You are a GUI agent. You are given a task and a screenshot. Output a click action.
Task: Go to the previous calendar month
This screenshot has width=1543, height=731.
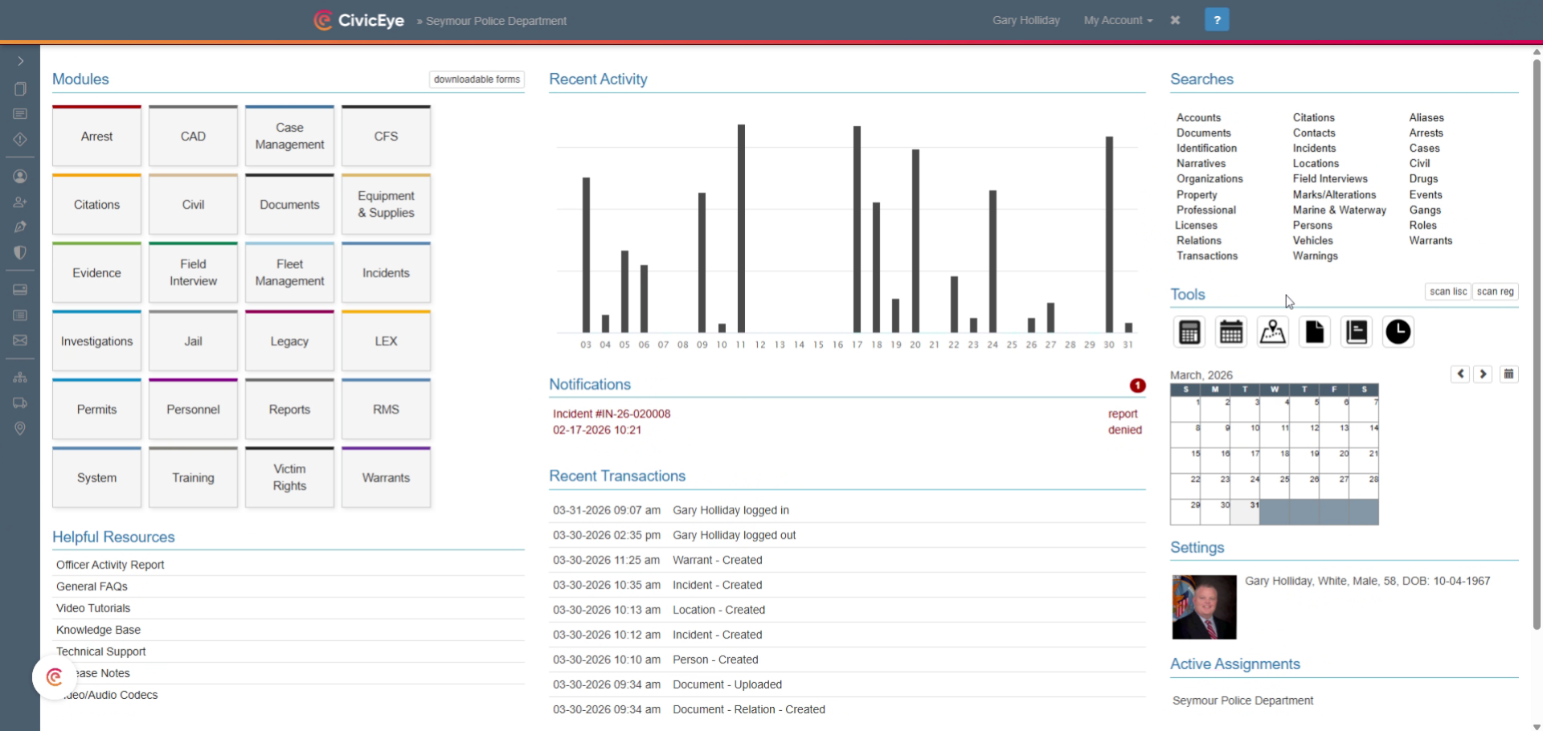1460,374
